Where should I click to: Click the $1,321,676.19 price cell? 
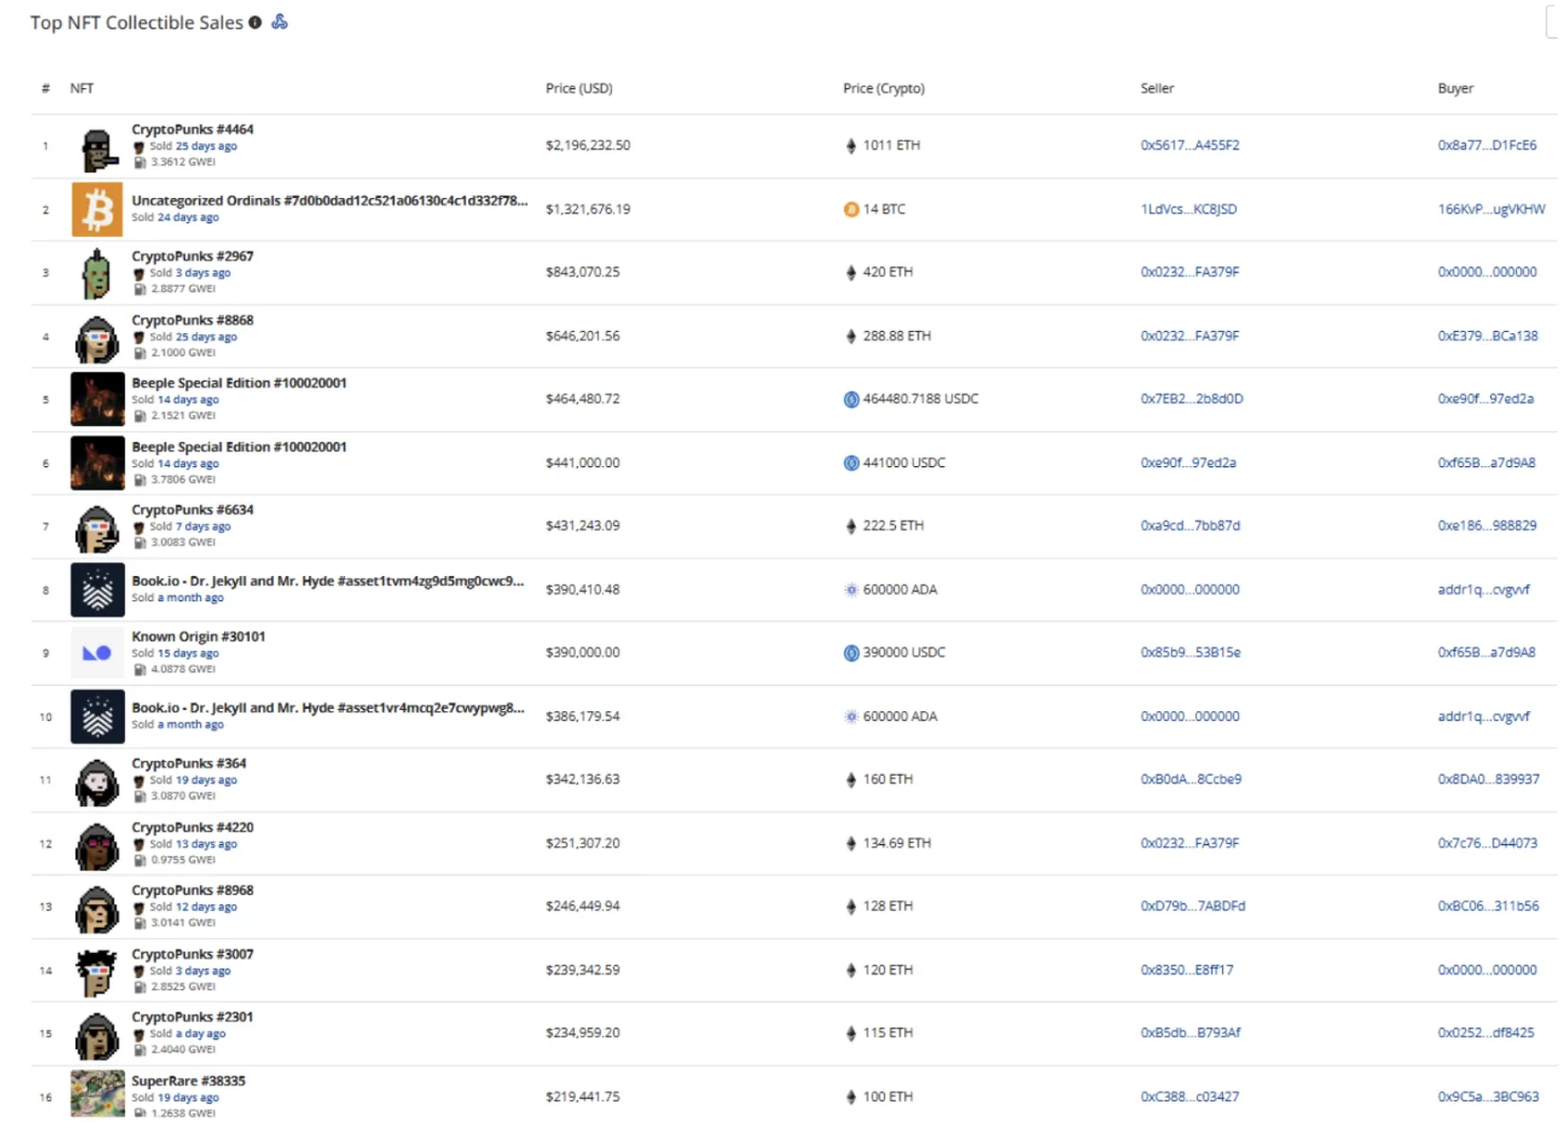click(588, 210)
